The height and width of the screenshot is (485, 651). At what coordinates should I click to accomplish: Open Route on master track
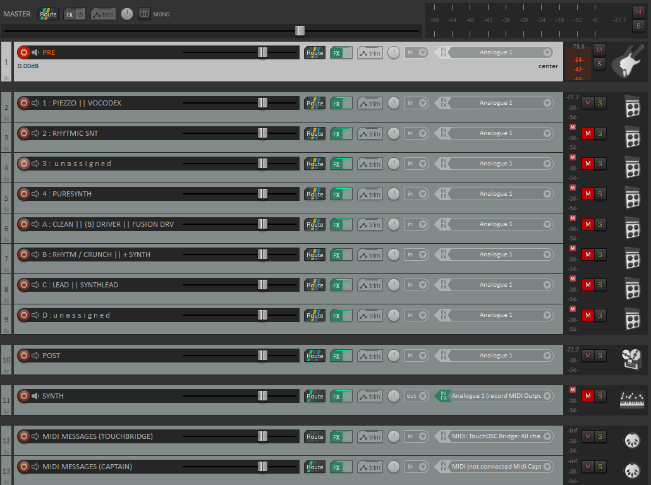[48, 14]
